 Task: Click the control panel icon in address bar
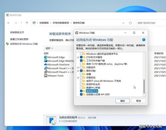[x=34, y=23]
